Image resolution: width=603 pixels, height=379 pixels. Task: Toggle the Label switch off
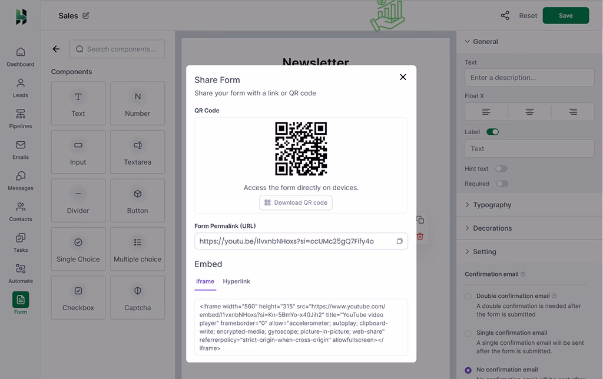tap(493, 132)
